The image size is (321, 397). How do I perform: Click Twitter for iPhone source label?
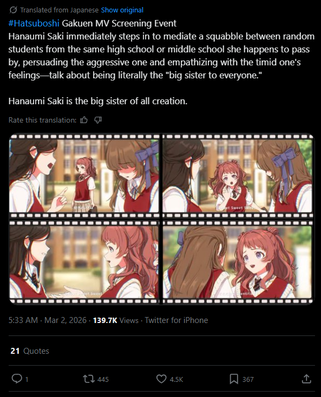point(176,320)
